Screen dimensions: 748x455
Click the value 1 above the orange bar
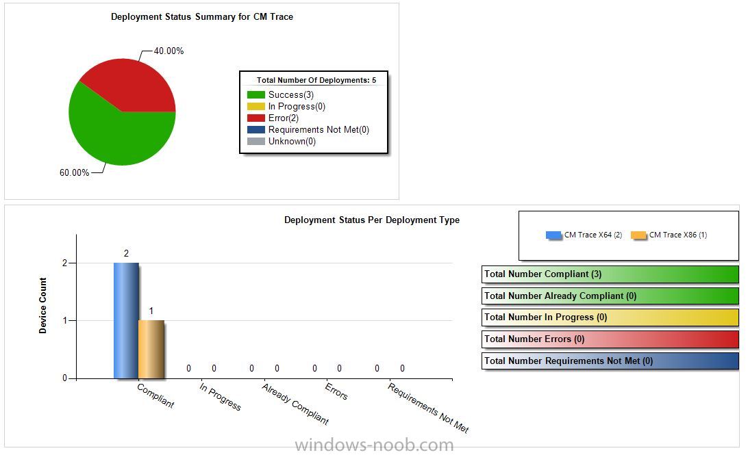point(151,311)
